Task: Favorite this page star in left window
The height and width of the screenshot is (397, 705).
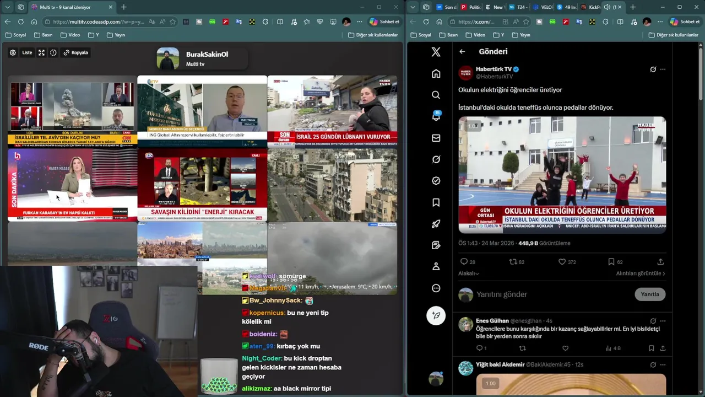Action: tap(173, 22)
